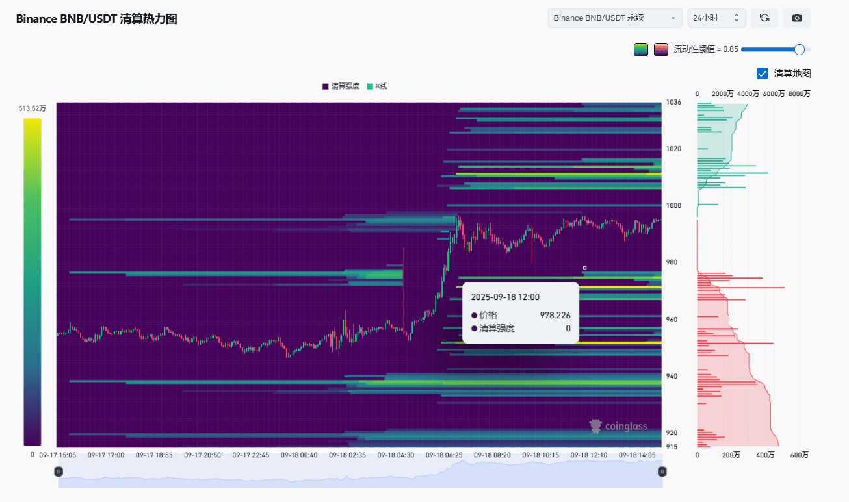Select the green-yellow color scheme swatch
This screenshot has height=502, width=849.
tap(642, 49)
